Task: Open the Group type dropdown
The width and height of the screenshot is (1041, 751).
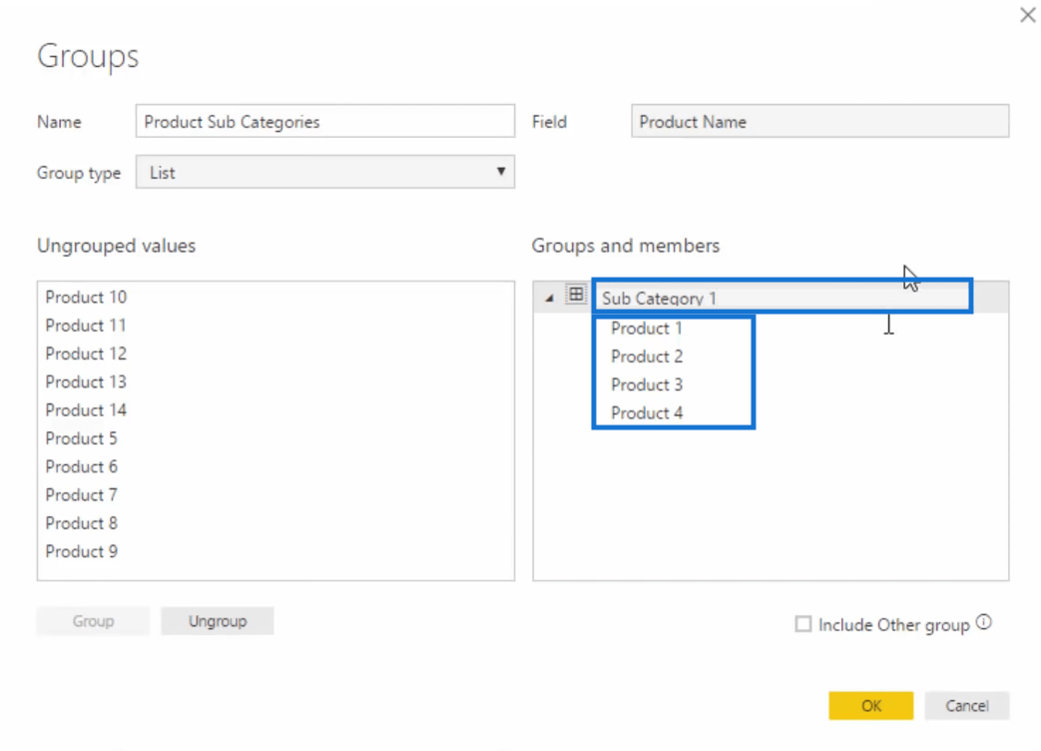Action: (x=325, y=172)
